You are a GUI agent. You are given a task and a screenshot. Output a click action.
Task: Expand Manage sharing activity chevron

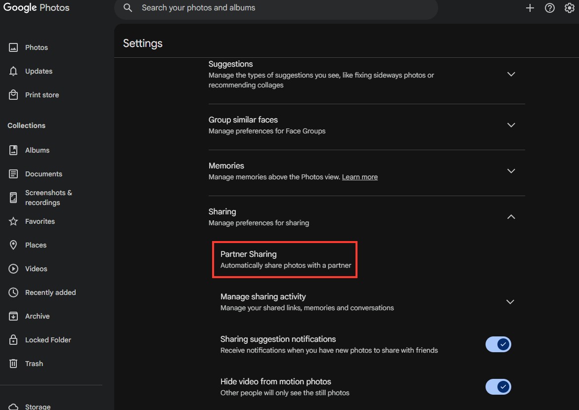(510, 302)
